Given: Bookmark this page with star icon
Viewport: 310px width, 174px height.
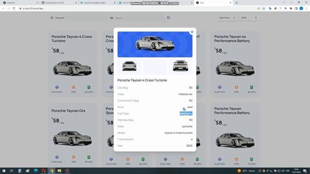Looking at the screenshot, I should pos(263,9).
